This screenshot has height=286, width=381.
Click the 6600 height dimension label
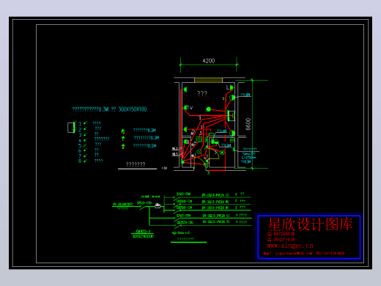(x=248, y=124)
